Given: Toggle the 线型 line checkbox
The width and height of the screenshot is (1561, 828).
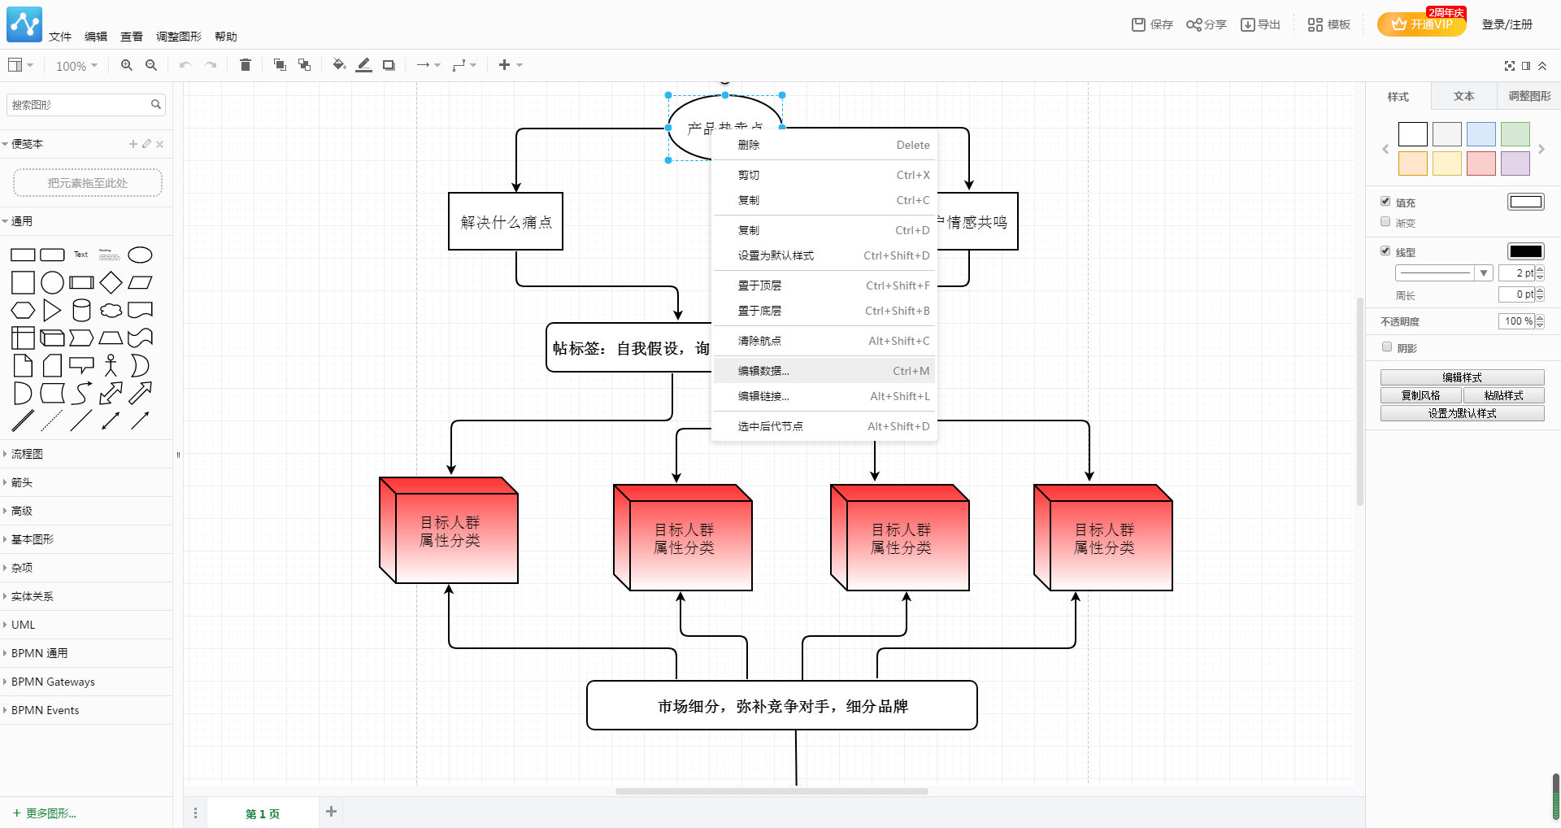Looking at the screenshot, I should 1385,251.
